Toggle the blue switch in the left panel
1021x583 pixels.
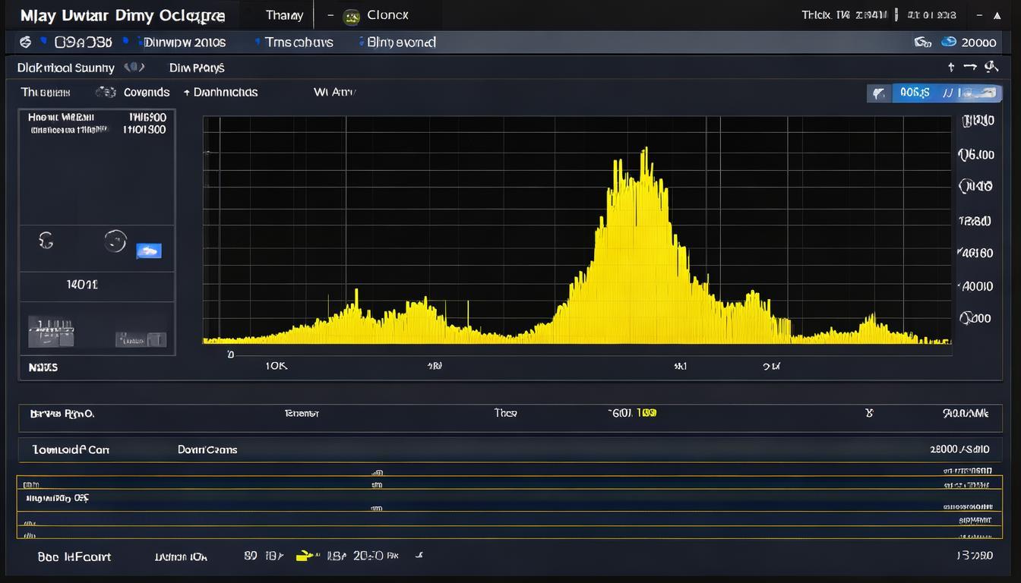coord(148,251)
